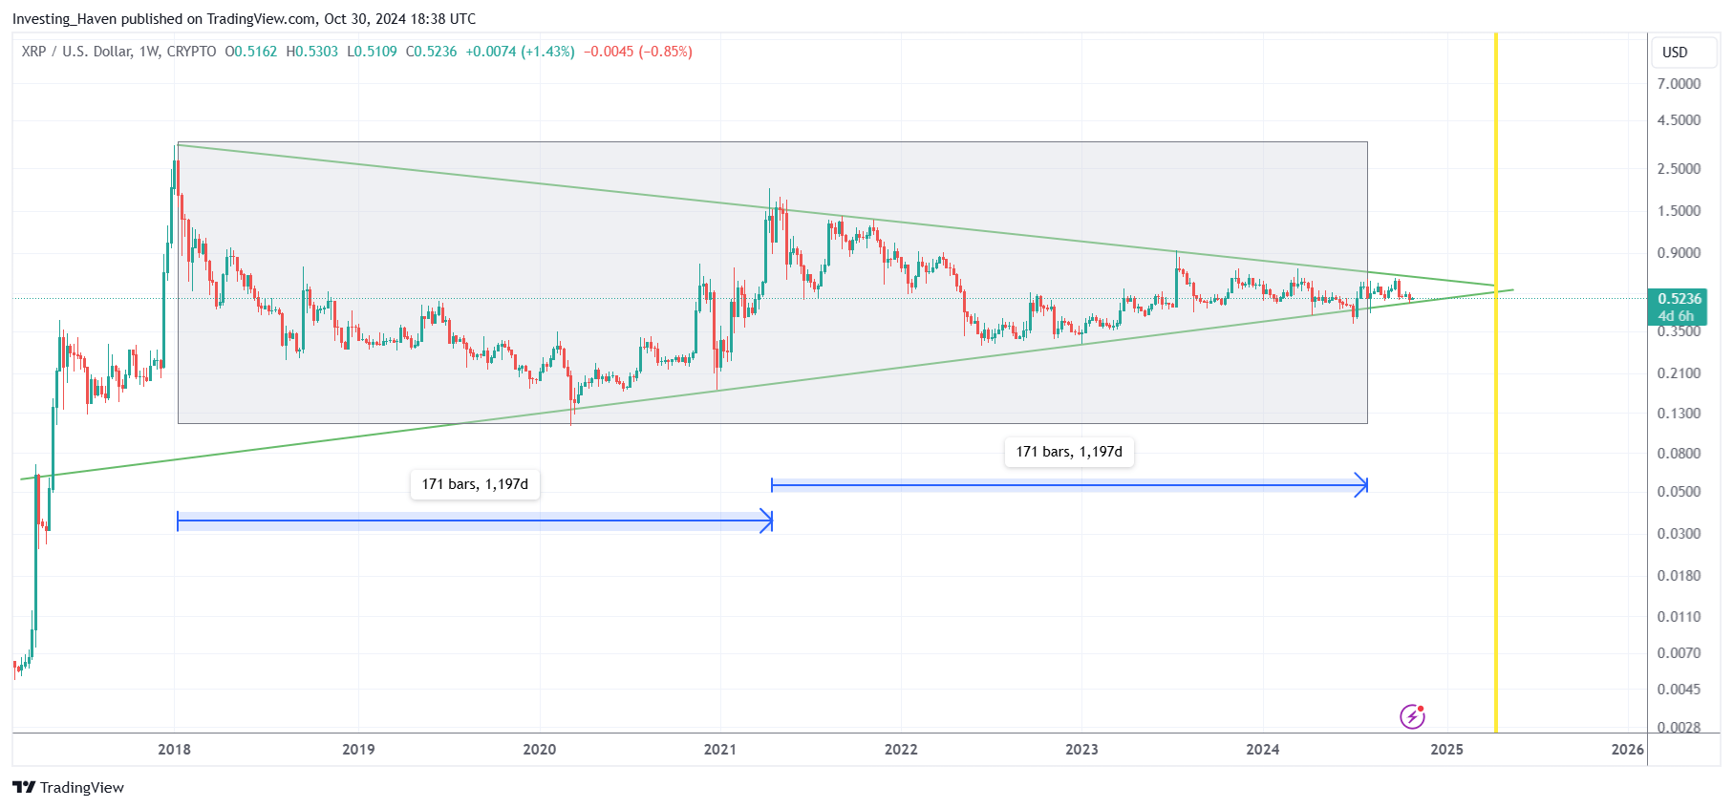Click the low value L0.5109
This screenshot has height=808, width=1733.
(x=372, y=52)
